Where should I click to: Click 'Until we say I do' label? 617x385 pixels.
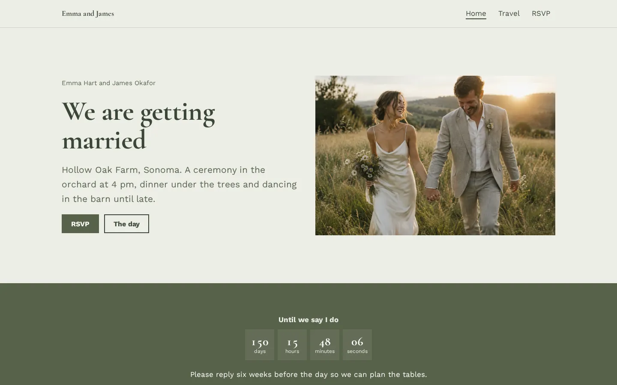308,320
